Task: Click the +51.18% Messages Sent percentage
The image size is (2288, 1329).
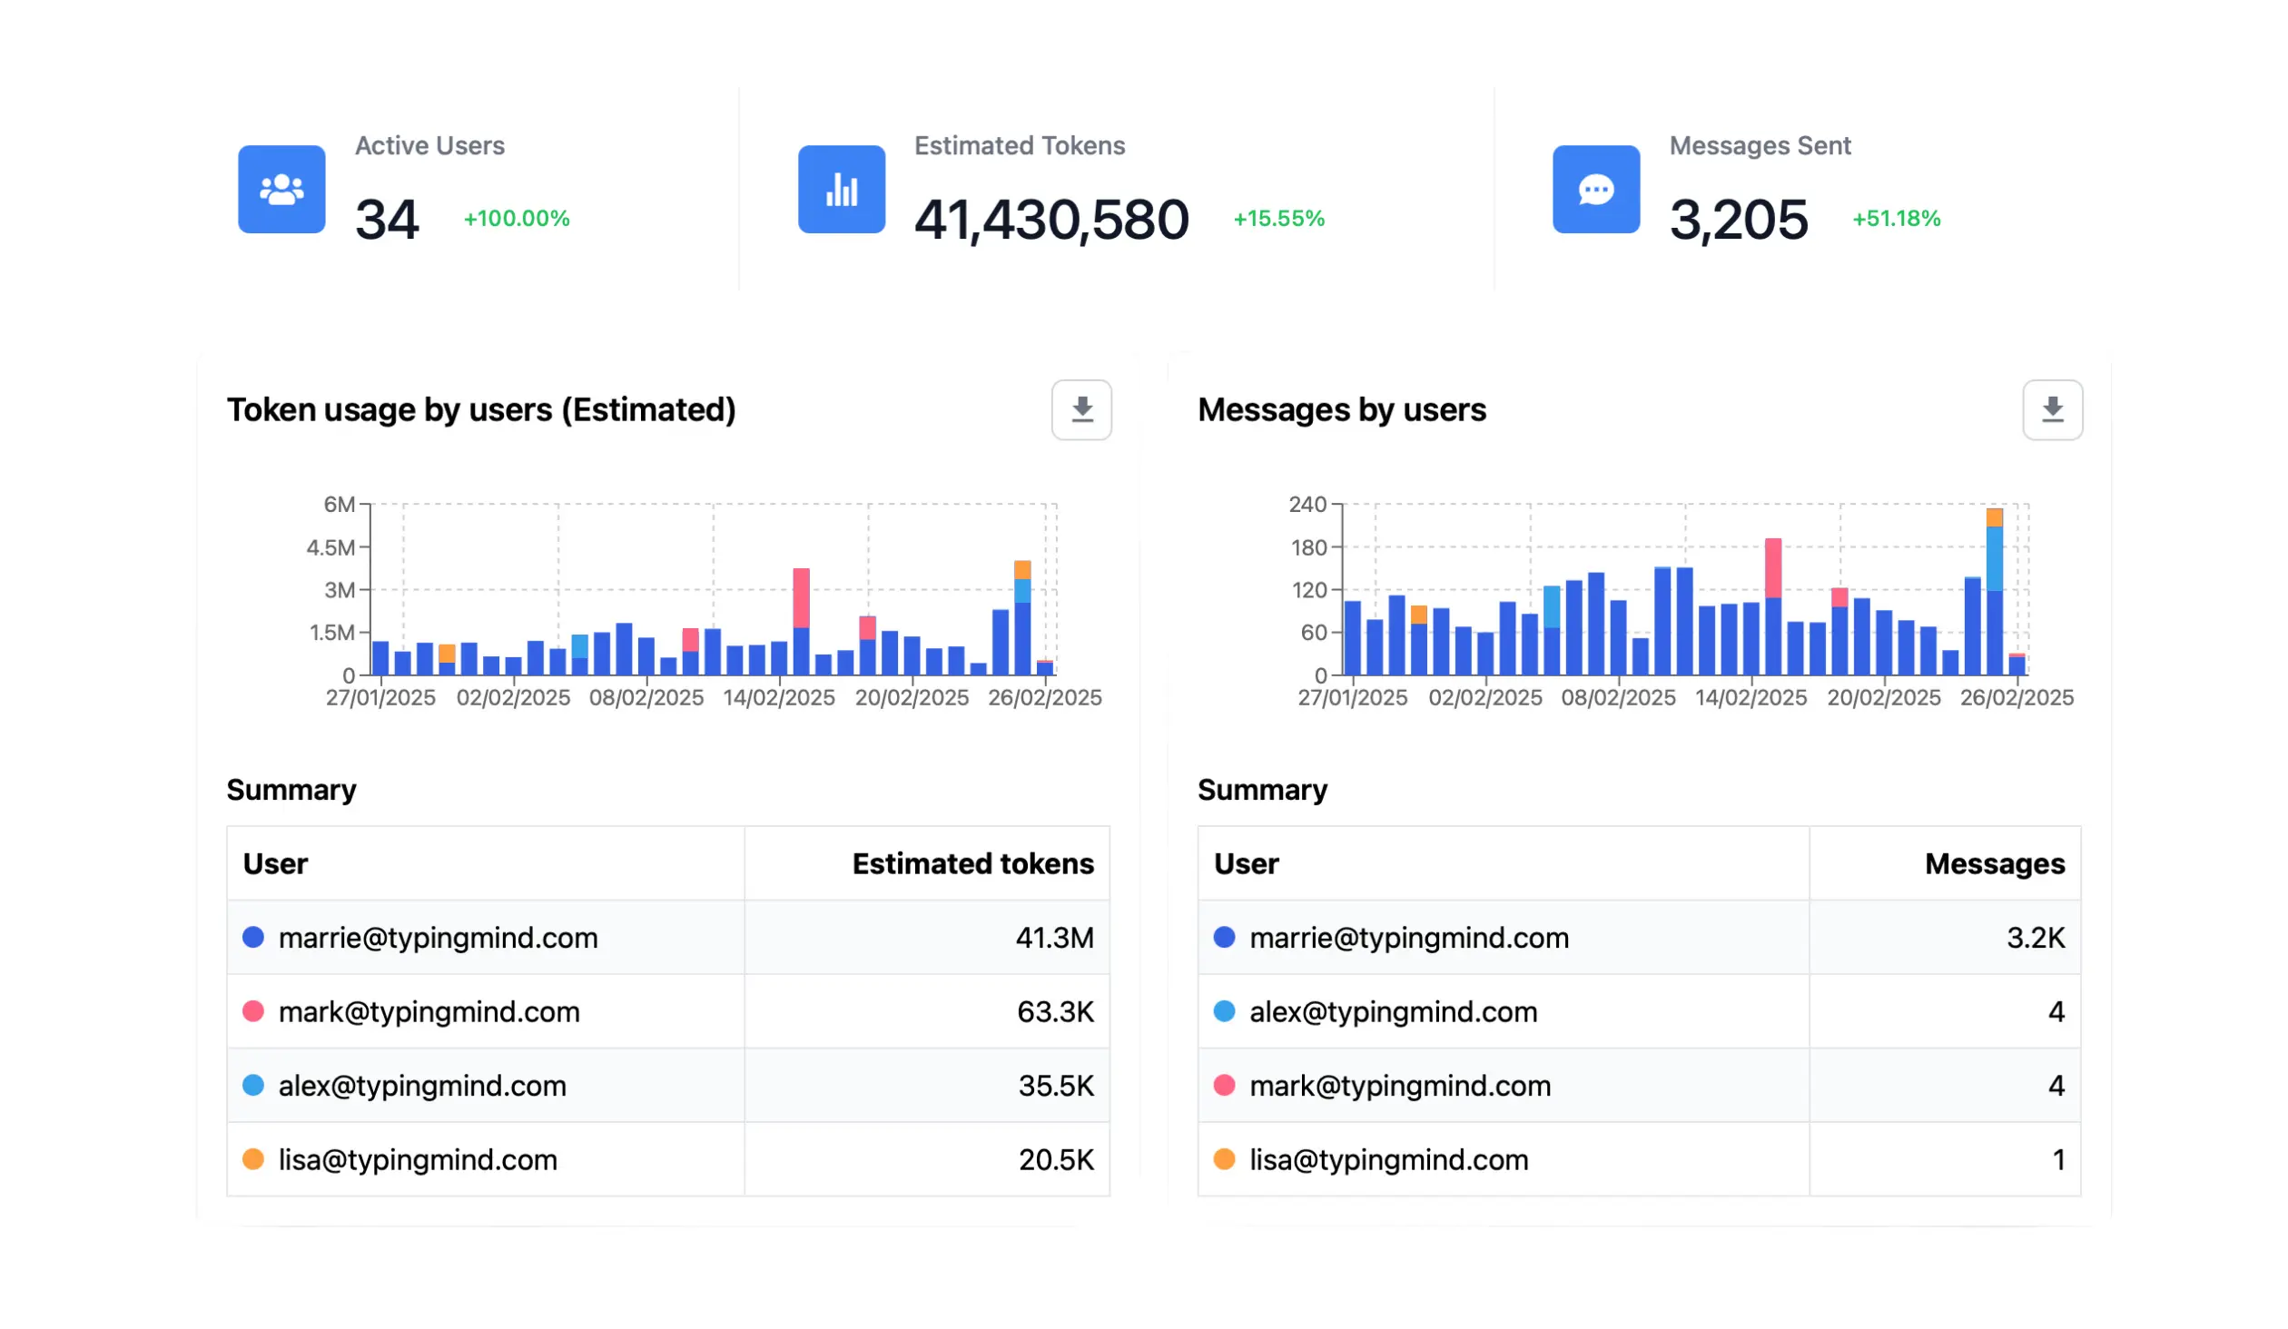Action: pos(1896,219)
